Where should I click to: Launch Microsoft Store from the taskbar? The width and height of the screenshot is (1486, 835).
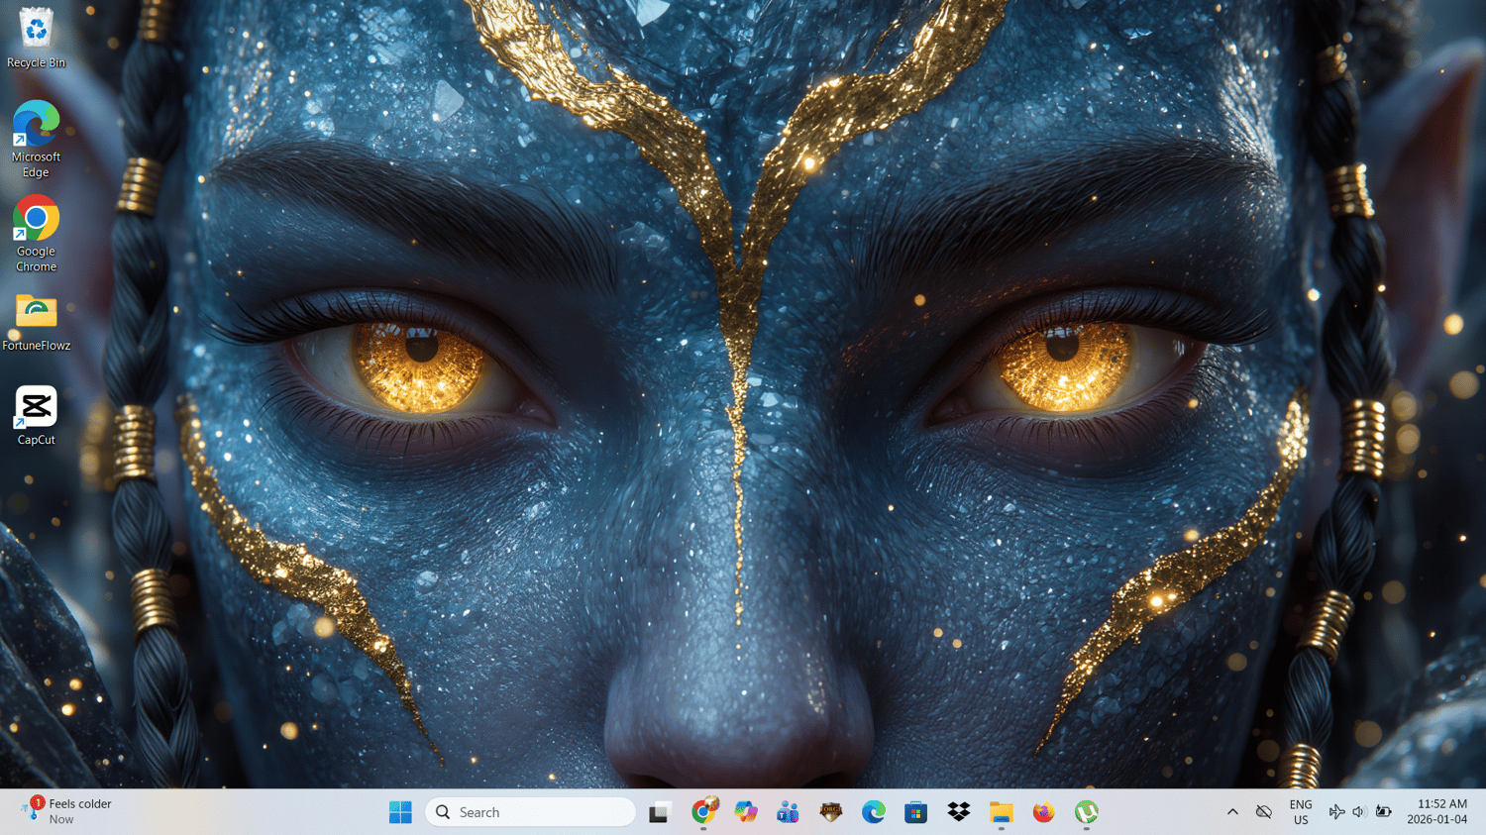click(916, 812)
